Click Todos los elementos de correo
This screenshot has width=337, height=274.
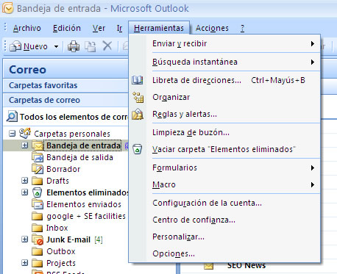pyautogui.click(x=74, y=117)
